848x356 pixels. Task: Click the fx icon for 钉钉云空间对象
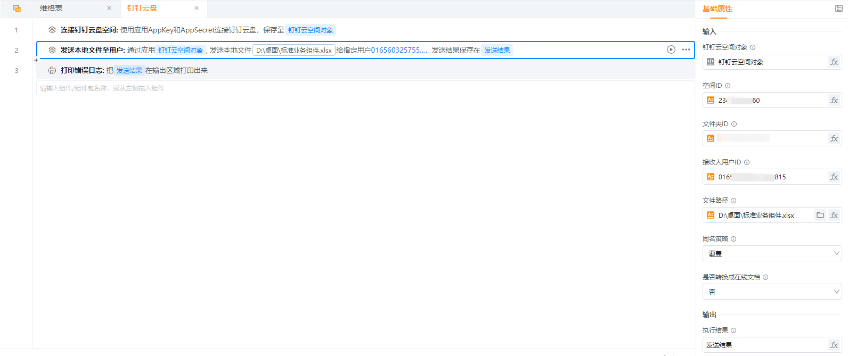click(834, 62)
